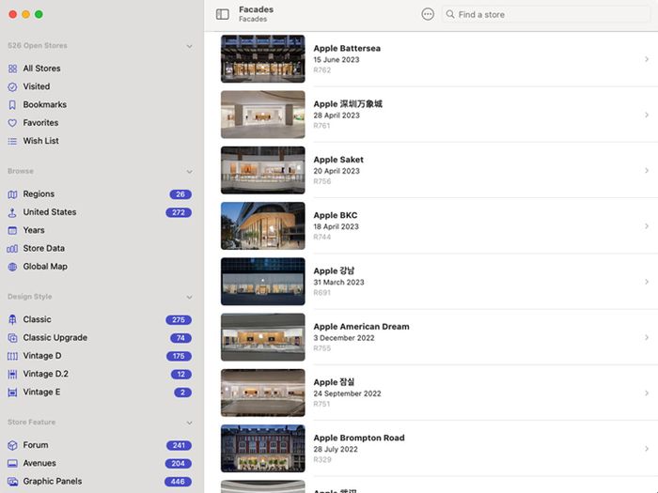The height and width of the screenshot is (493, 658).
Task: Open Apple BKC details via its chevron
Action: [x=647, y=226]
